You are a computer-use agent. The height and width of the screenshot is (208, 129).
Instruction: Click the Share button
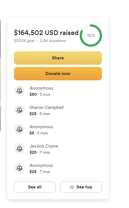point(58,58)
